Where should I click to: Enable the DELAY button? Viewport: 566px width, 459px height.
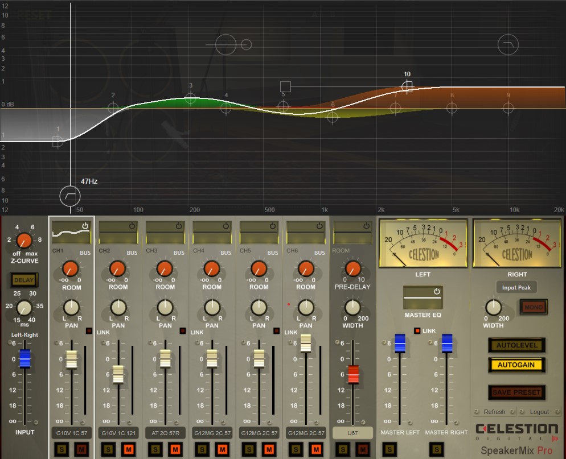point(24,280)
